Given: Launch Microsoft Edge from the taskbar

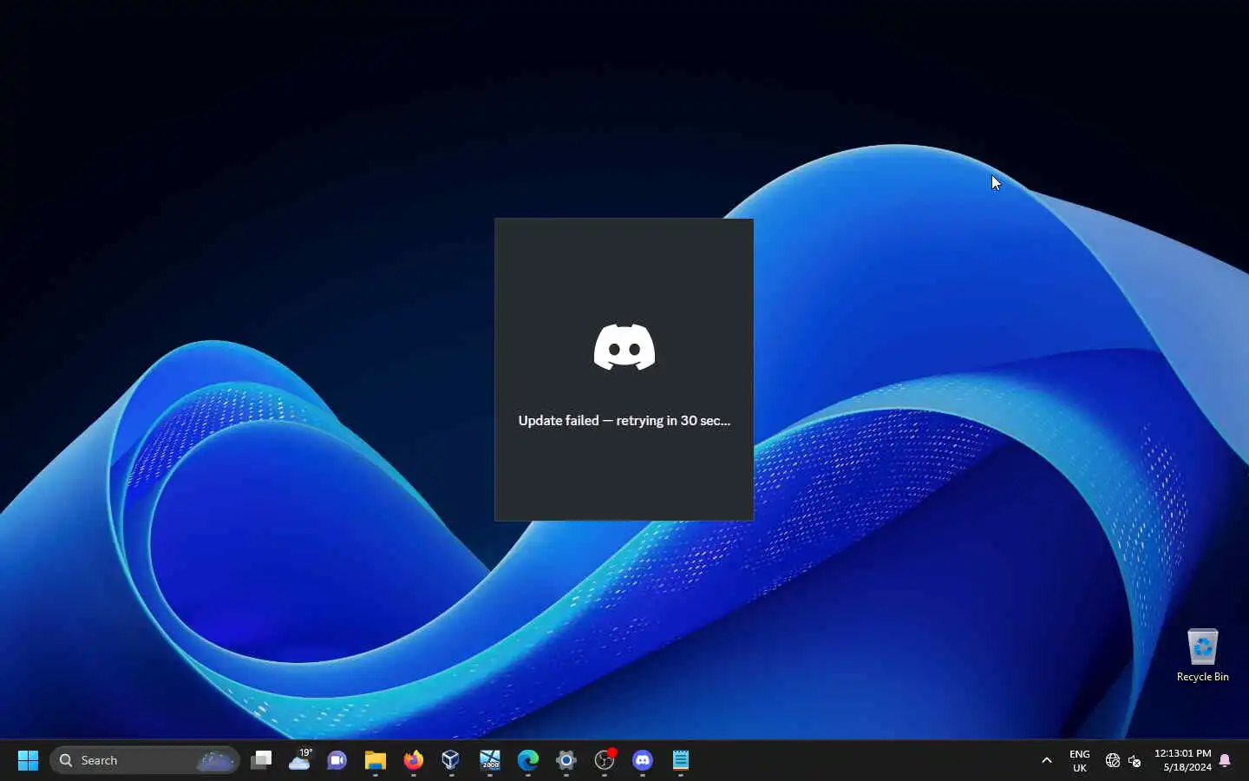Looking at the screenshot, I should coord(528,760).
